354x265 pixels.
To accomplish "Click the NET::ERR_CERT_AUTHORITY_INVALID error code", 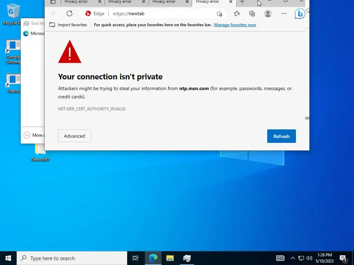I will click(92, 109).
